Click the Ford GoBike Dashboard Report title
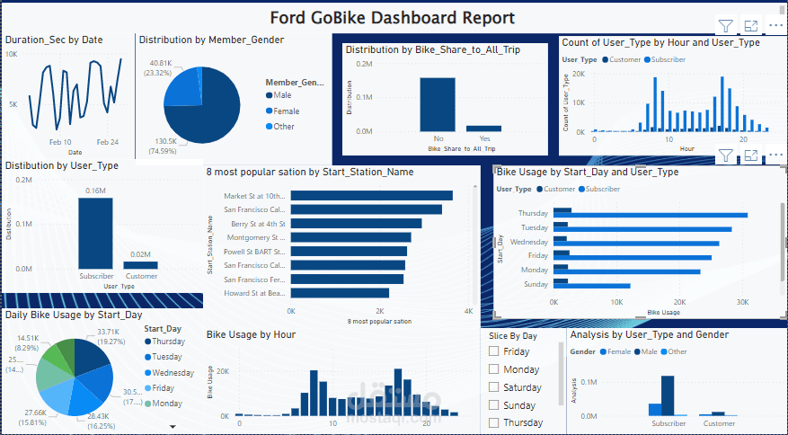Viewport: 788px width, 435px height. pyautogui.click(x=393, y=18)
